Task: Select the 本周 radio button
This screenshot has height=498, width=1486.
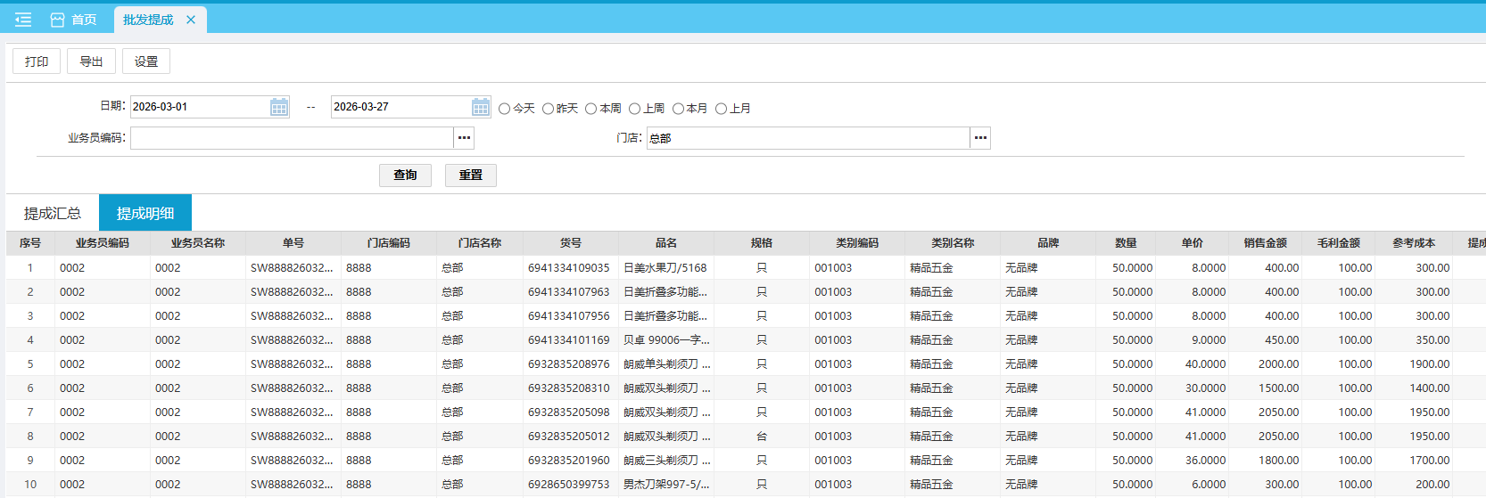Action: tap(591, 109)
